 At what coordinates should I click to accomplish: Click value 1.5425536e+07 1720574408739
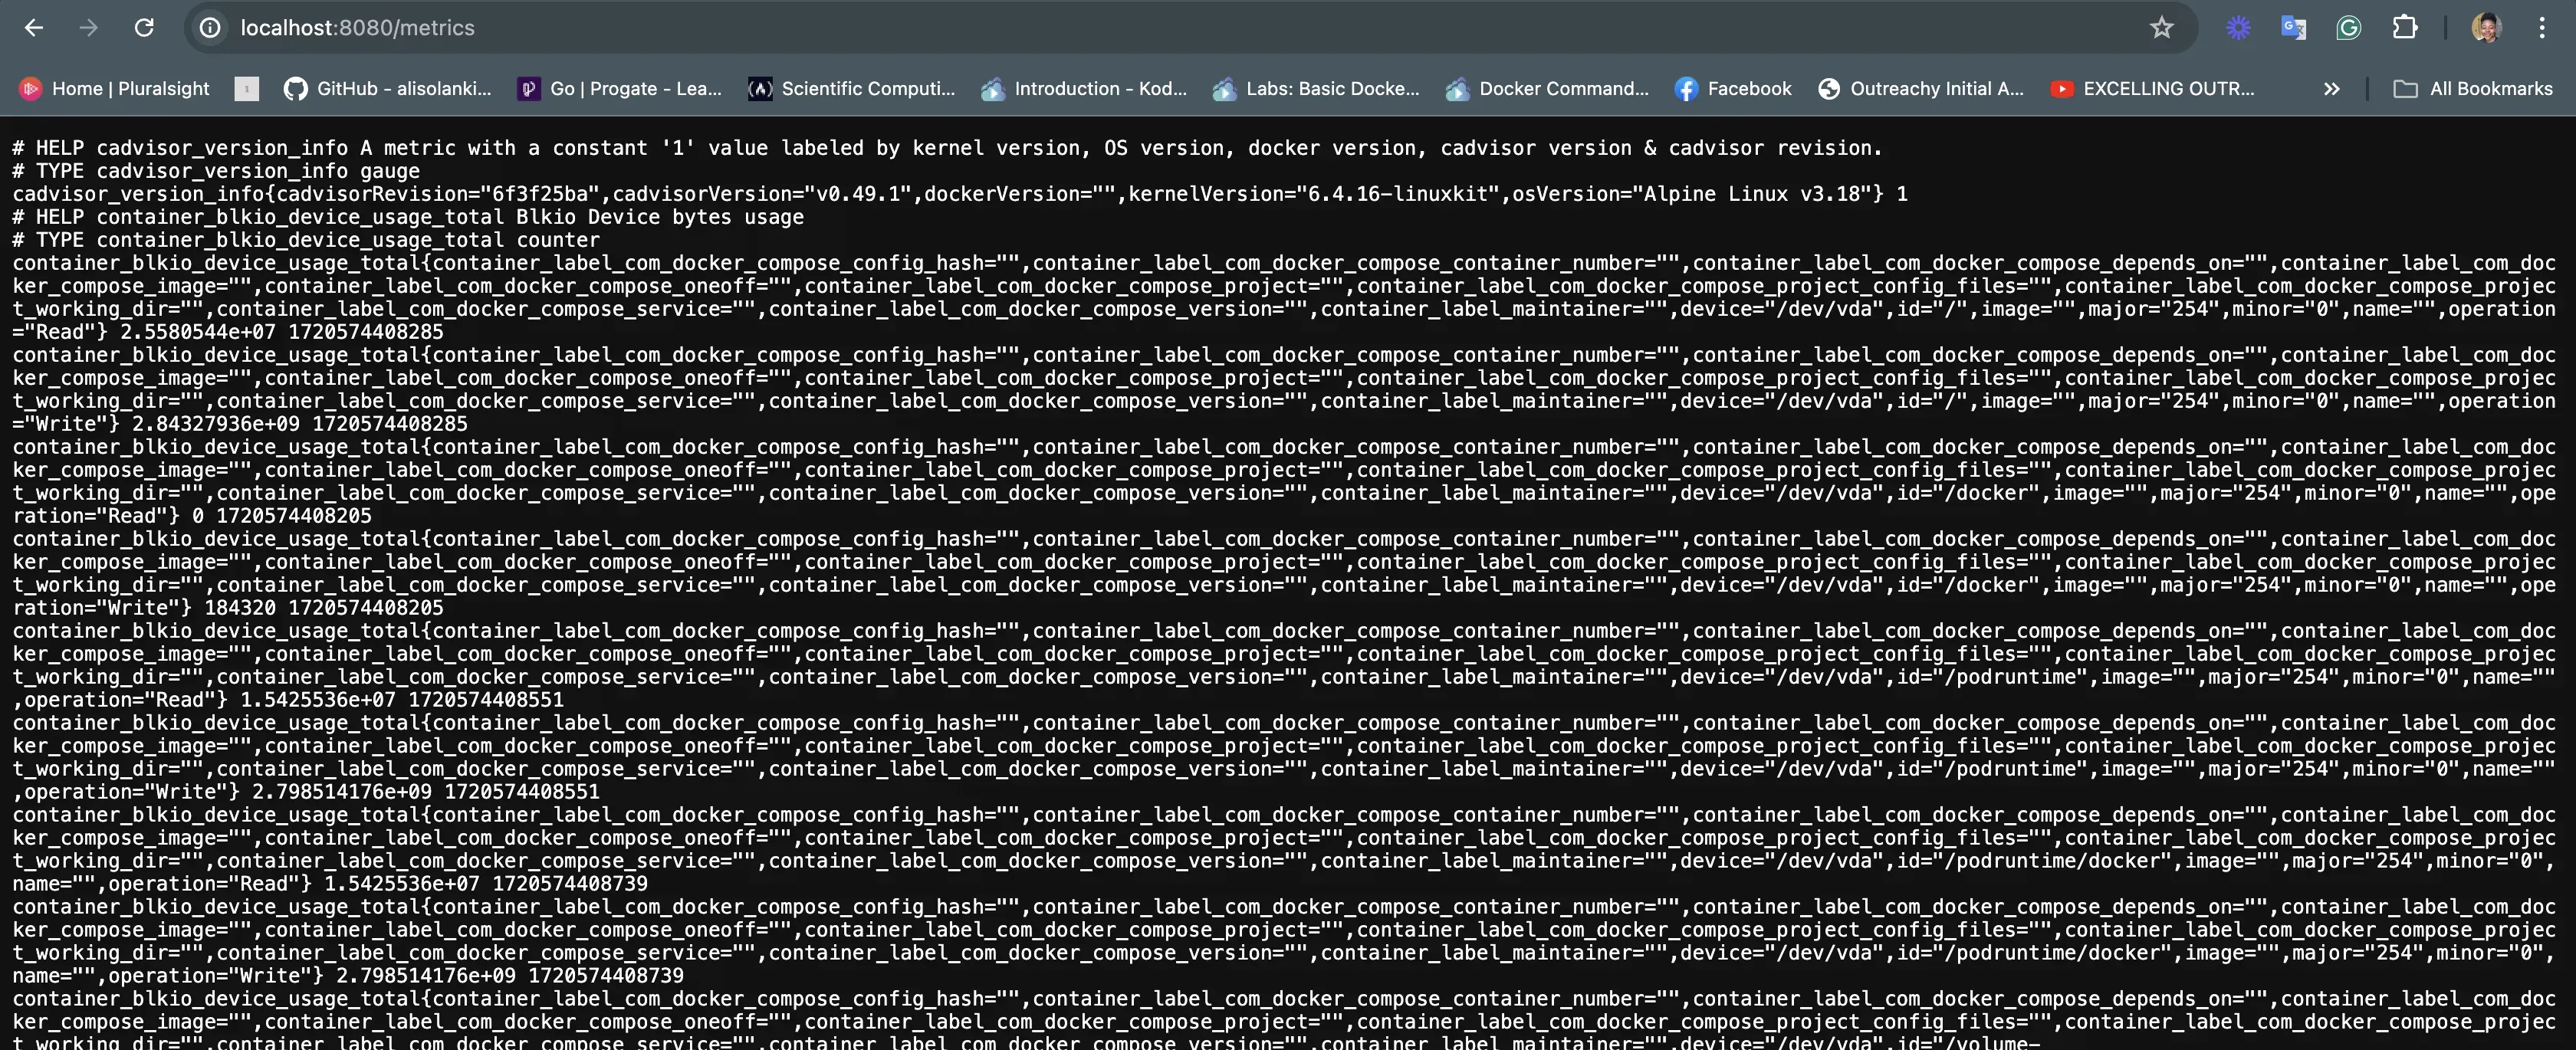coord(486,884)
